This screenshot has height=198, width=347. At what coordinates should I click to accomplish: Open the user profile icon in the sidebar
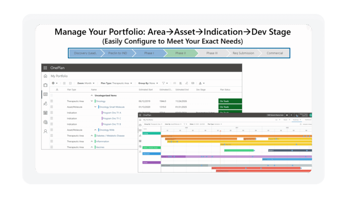click(45, 131)
